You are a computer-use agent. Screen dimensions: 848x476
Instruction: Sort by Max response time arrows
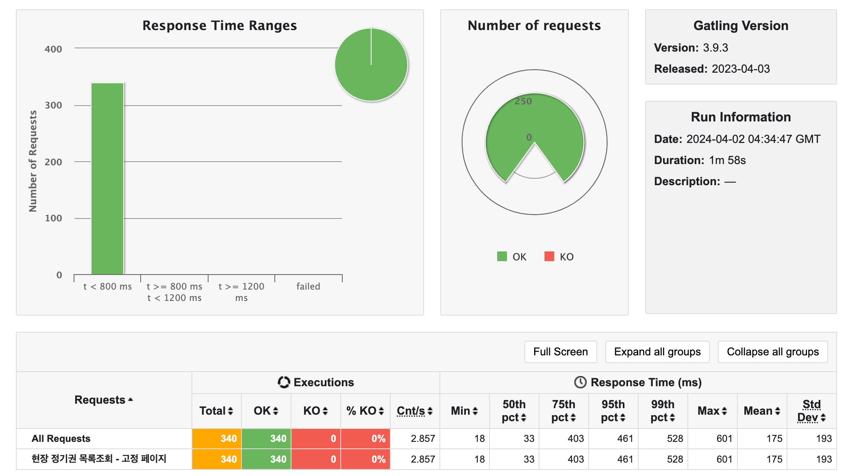click(724, 411)
